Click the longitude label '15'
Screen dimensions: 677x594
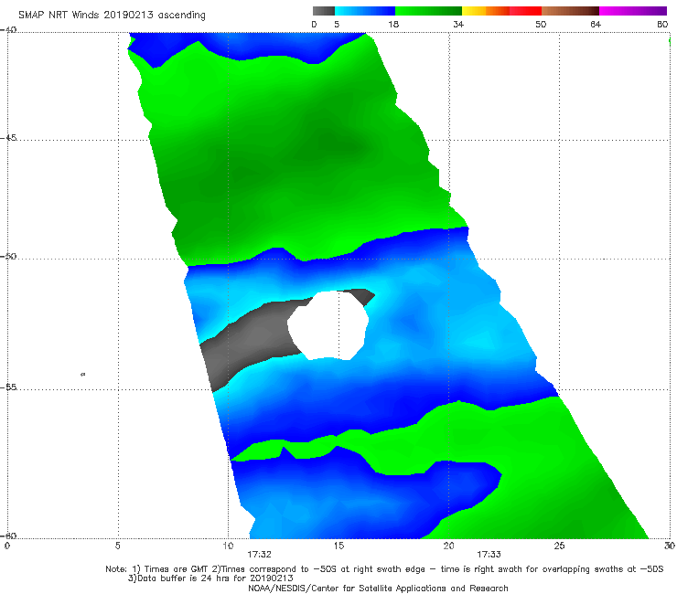point(338,546)
